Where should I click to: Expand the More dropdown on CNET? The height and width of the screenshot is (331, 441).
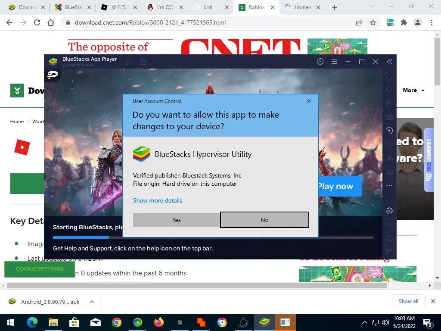(x=413, y=91)
